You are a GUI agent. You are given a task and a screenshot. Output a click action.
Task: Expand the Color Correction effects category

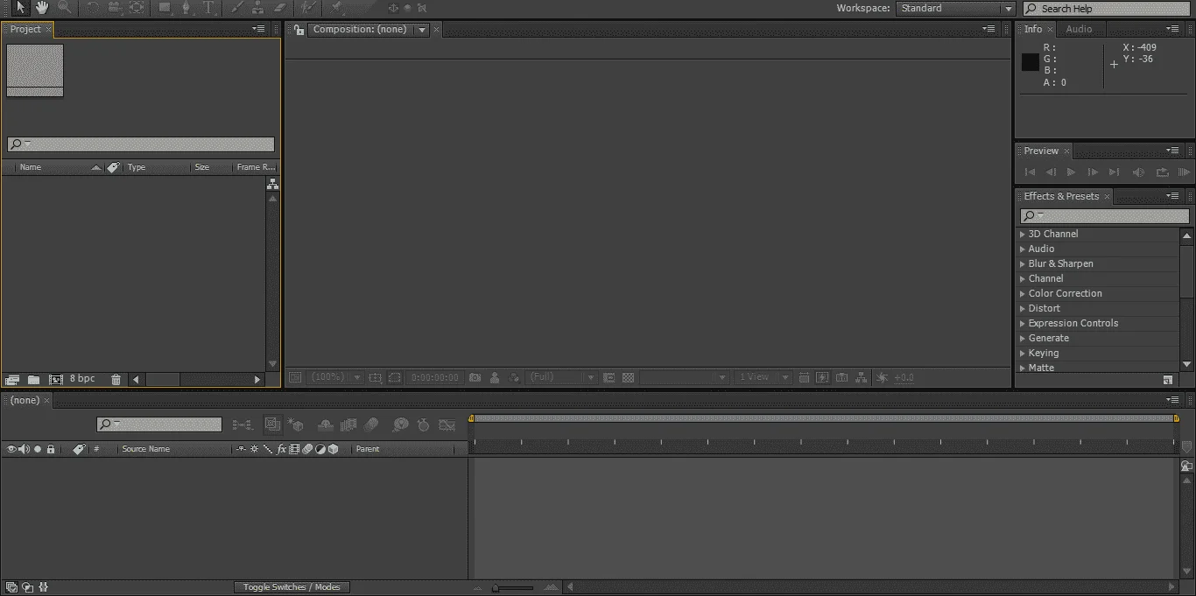[x=1022, y=293]
